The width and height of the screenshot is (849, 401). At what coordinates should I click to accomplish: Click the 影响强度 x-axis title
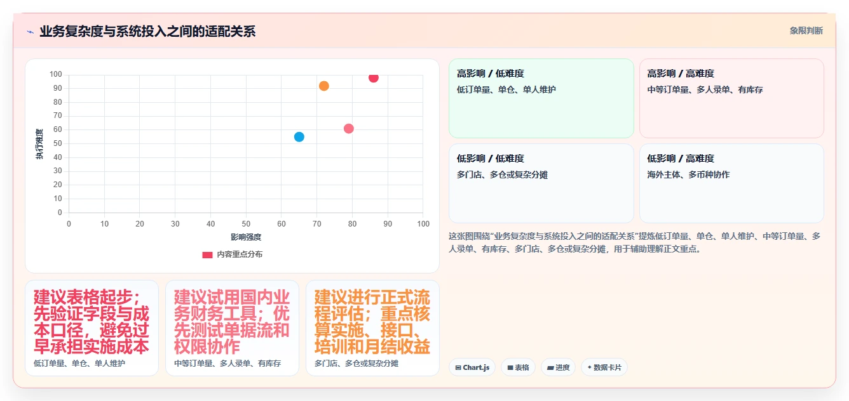(246, 237)
